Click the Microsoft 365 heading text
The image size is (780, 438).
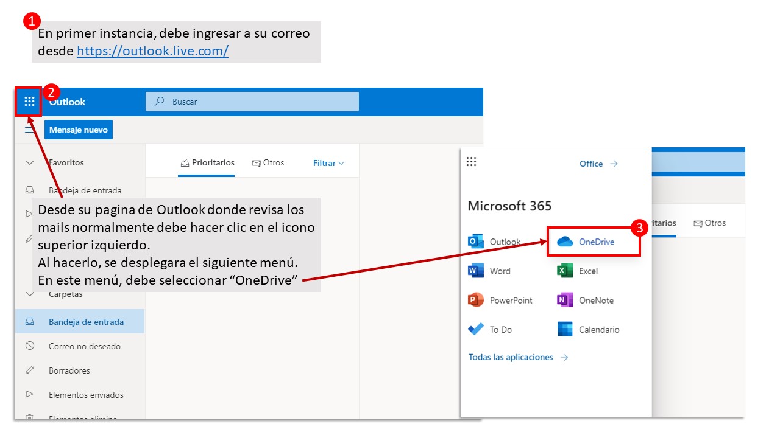click(x=509, y=206)
